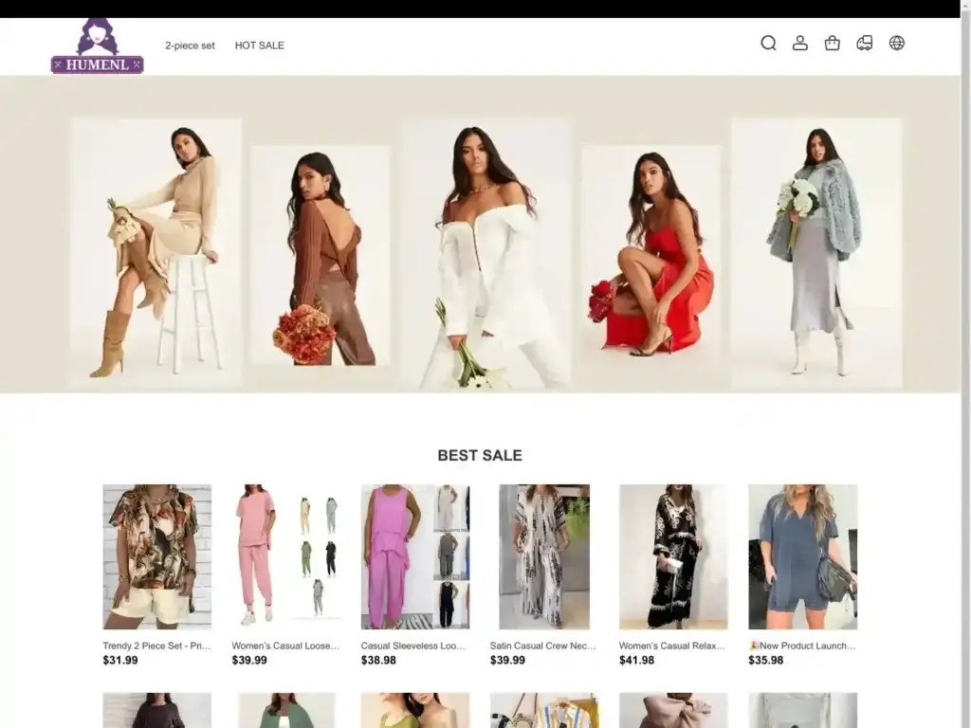
Task: View the shopping bag icon
Action: tap(832, 44)
